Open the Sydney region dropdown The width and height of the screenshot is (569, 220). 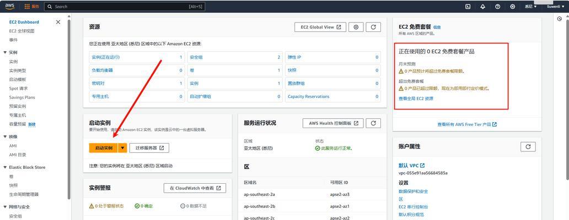[530, 7]
